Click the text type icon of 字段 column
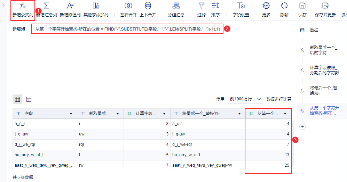The image size is (347, 182). 18,114
